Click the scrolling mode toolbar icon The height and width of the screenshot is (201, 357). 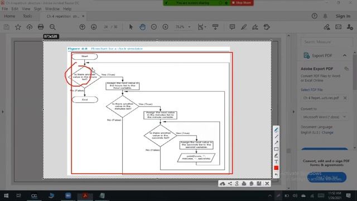coord(215,27)
